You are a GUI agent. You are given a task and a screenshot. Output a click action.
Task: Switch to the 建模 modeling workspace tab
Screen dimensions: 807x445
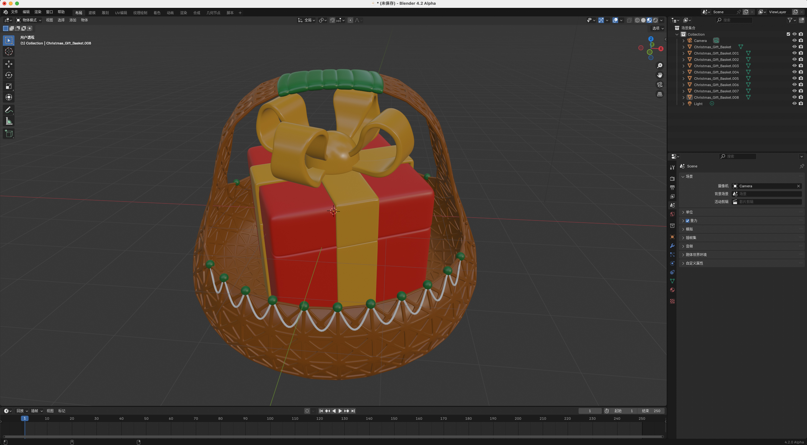92,13
